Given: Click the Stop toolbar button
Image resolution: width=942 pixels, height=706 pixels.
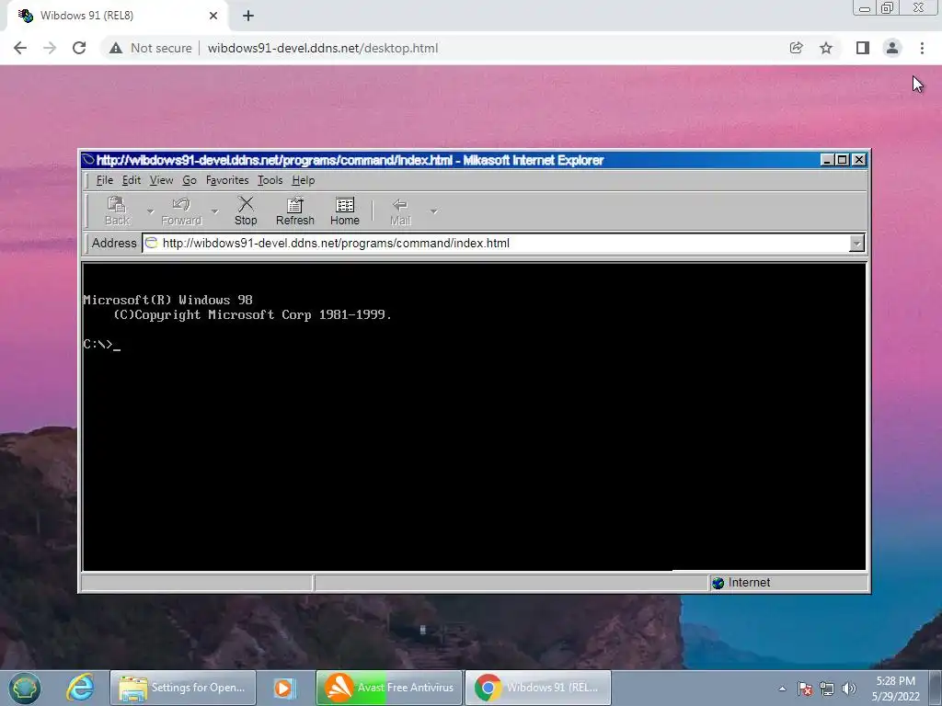Looking at the screenshot, I should (246, 211).
